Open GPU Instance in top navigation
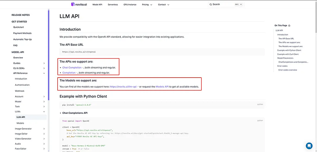This screenshot has height=152, width=317. point(130,5)
